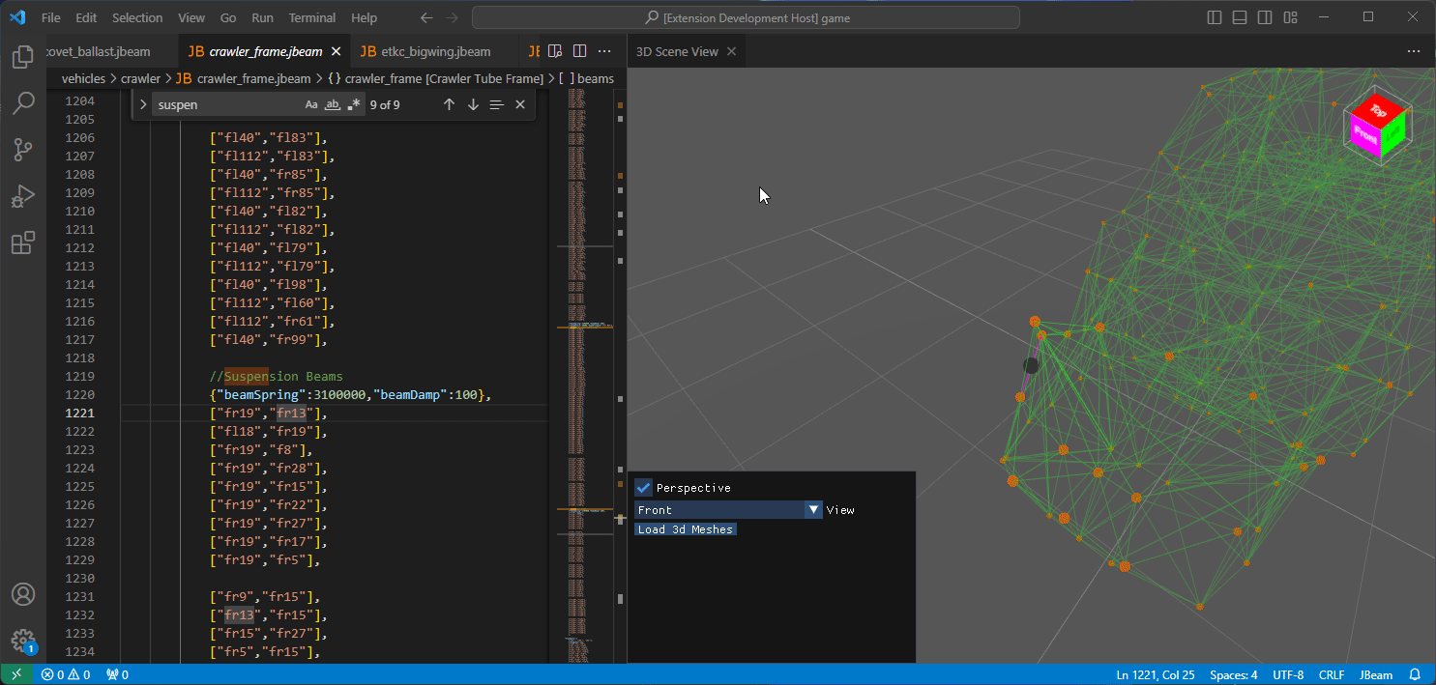Image resolution: width=1436 pixels, height=685 pixels.
Task: Open the Terminal menu
Action: tap(312, 17)
